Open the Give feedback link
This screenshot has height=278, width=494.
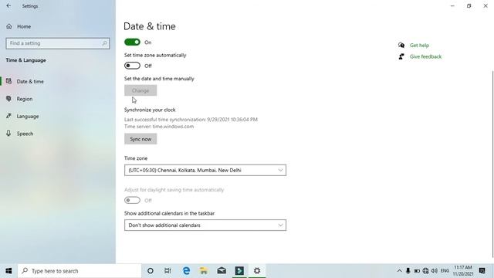425,56
